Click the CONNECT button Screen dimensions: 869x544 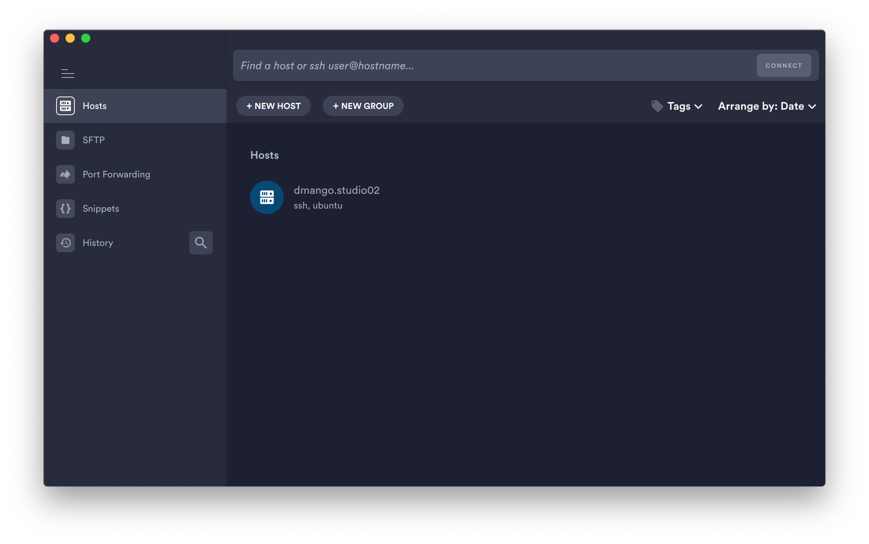(784, 65)
